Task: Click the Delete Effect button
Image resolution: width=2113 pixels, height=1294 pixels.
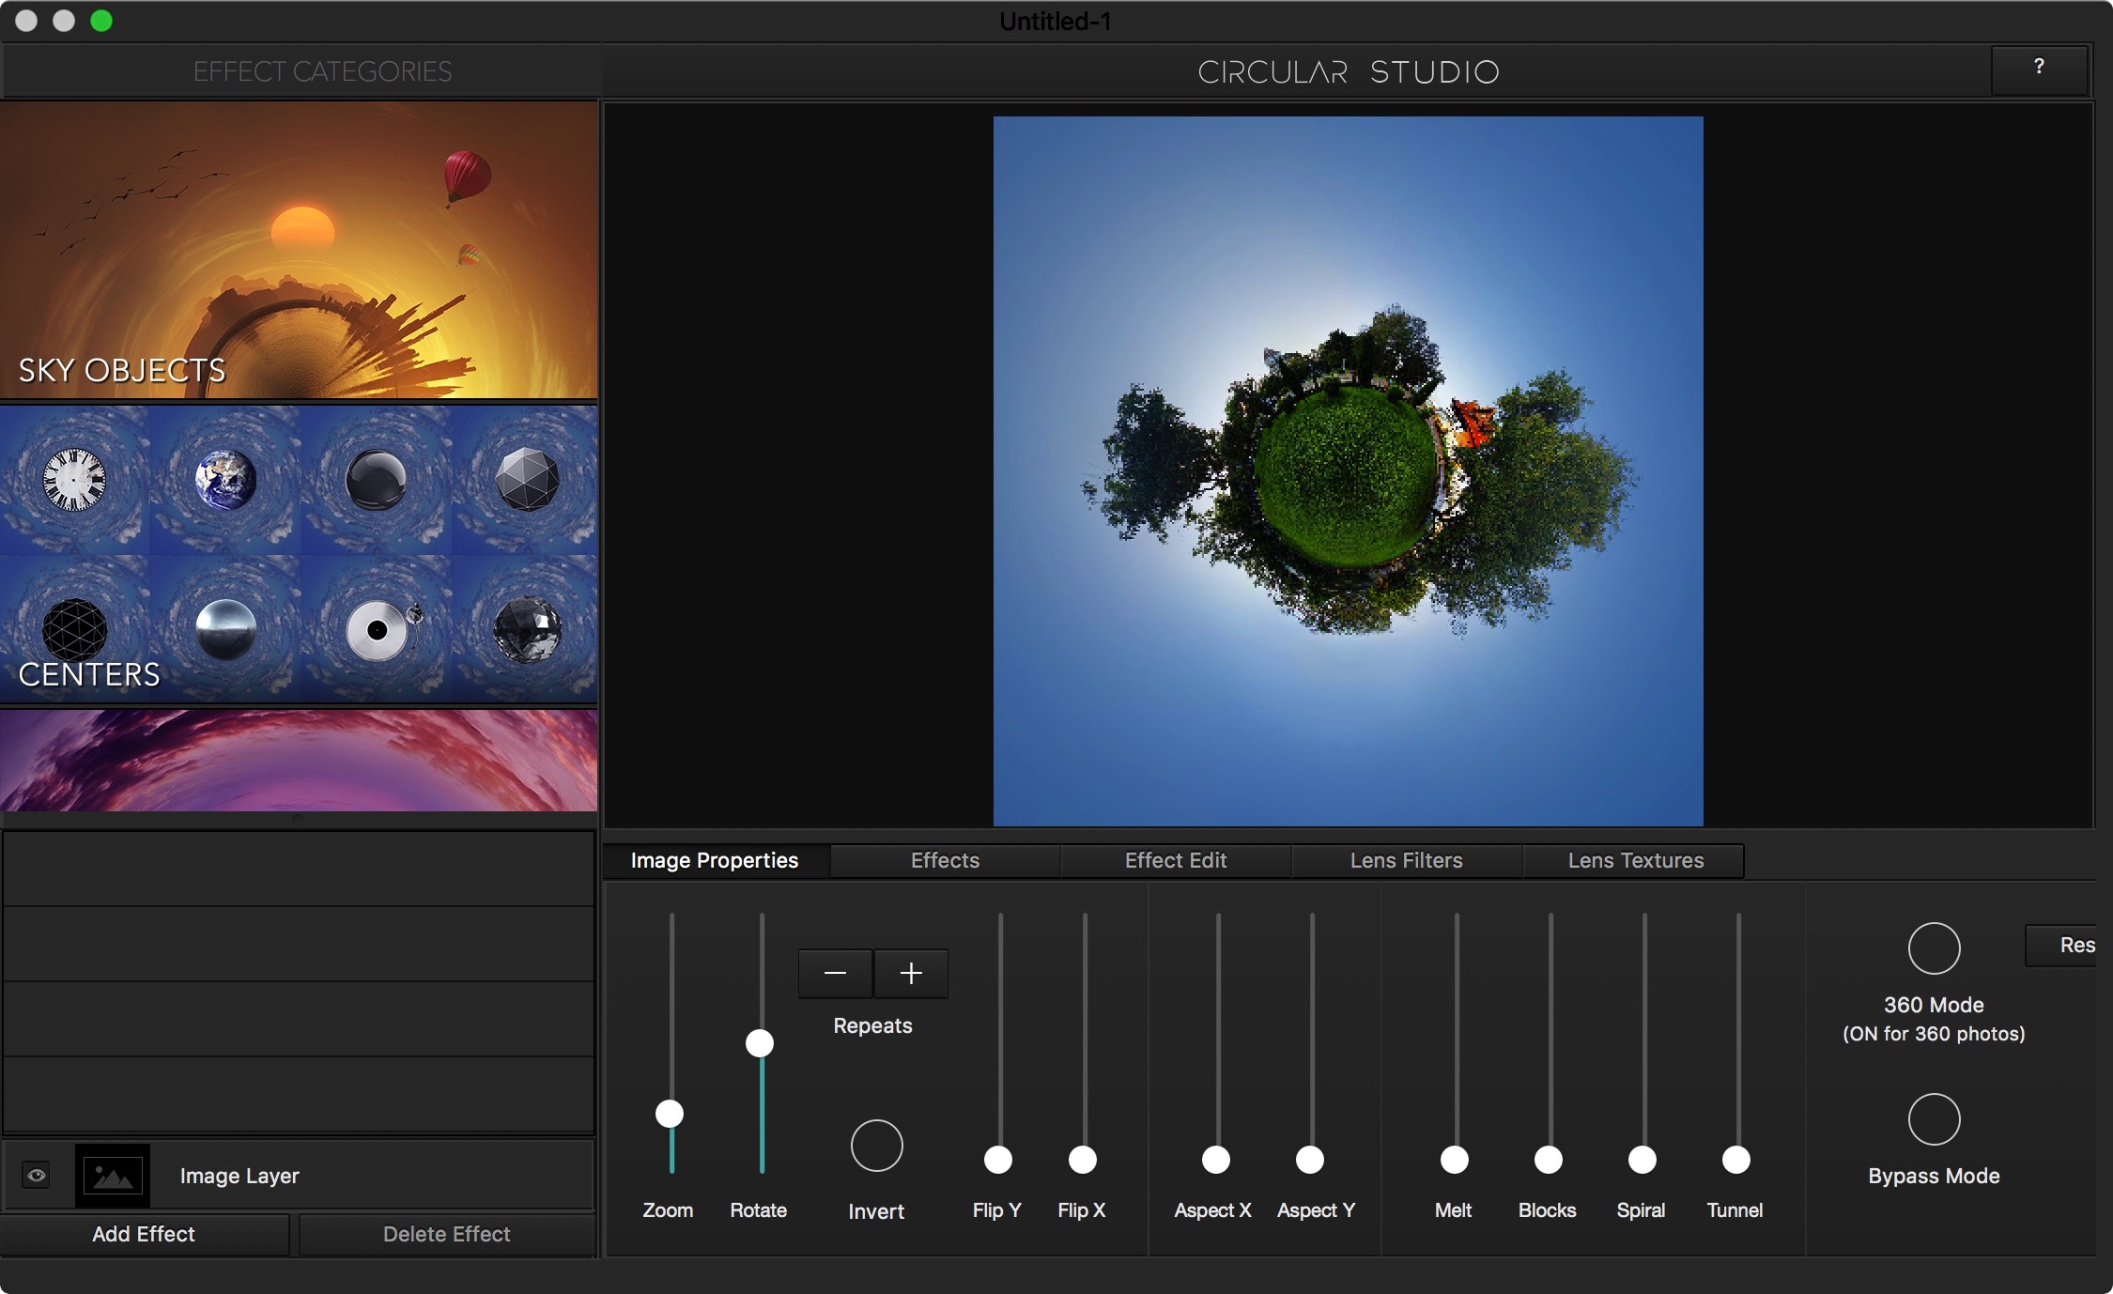Action: [x=446, y=1234]
